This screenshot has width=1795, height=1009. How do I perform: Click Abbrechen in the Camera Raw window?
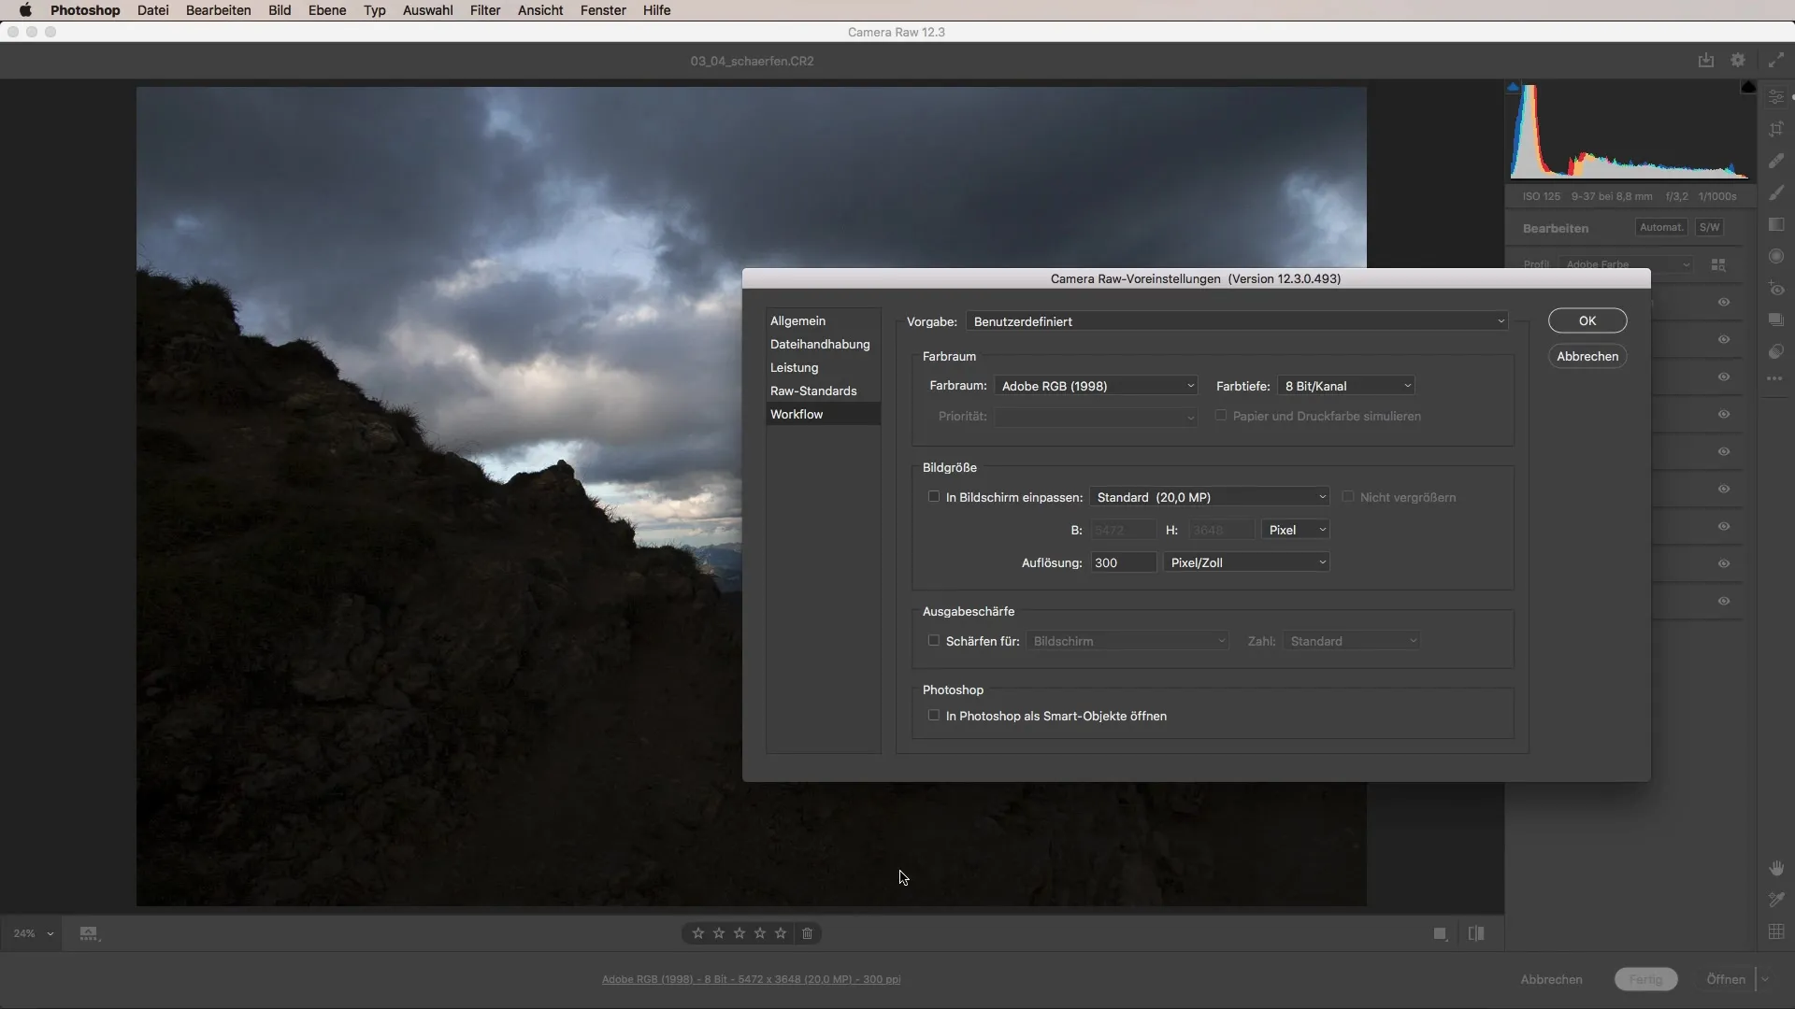coord(1551,979)
